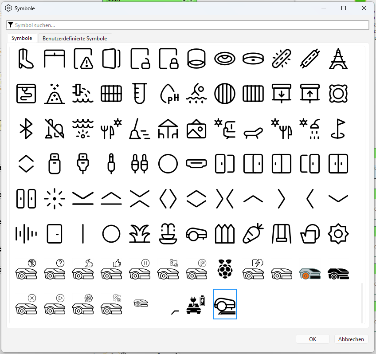Select the swing set symbol
The height and width of the screenshot is (354, 376).
pyautogui.click(x=282, y=234)
